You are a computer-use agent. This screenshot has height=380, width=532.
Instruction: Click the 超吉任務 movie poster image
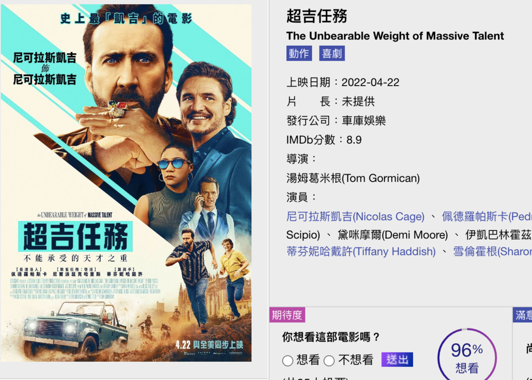pyautogui.click(x=126, y=183)
